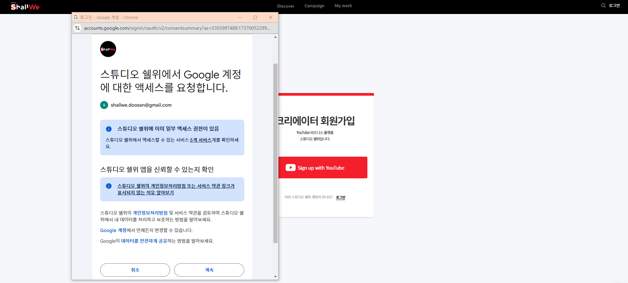Click the scroll-down arrow in the popup scrollbar
This screenshot has height=283, width=628.
275,277
